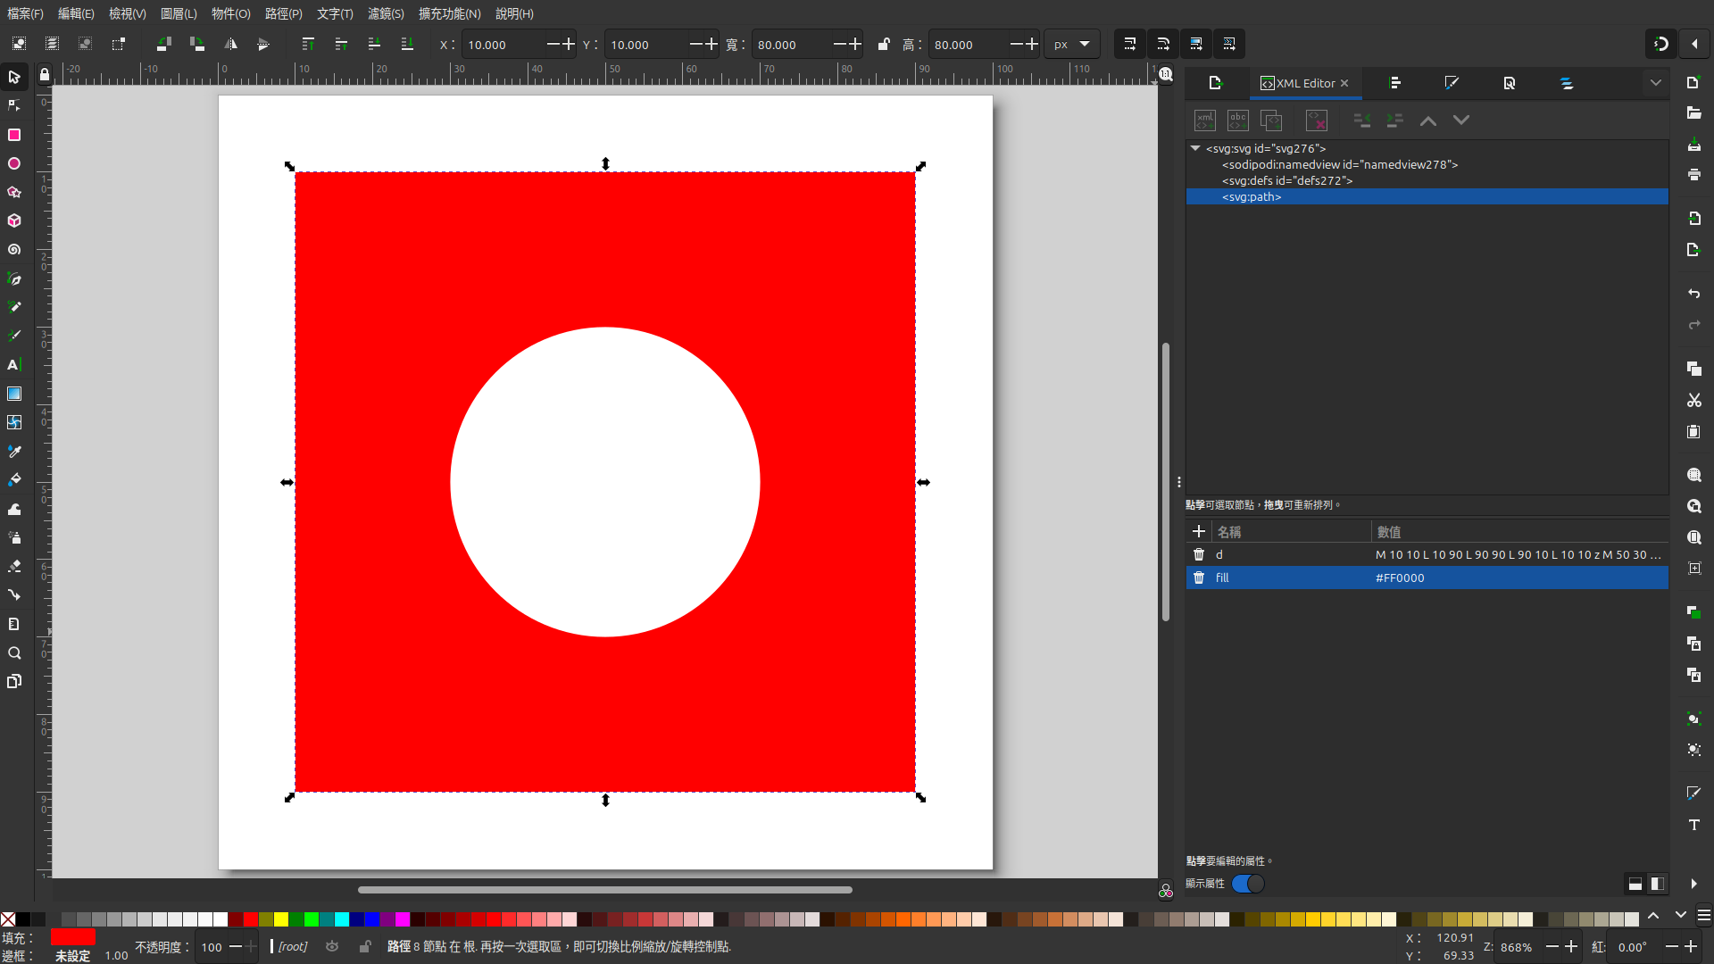Toggle moving gradients with objects
Viewport: 1714px width, 964px height.
pos(1196,44)
